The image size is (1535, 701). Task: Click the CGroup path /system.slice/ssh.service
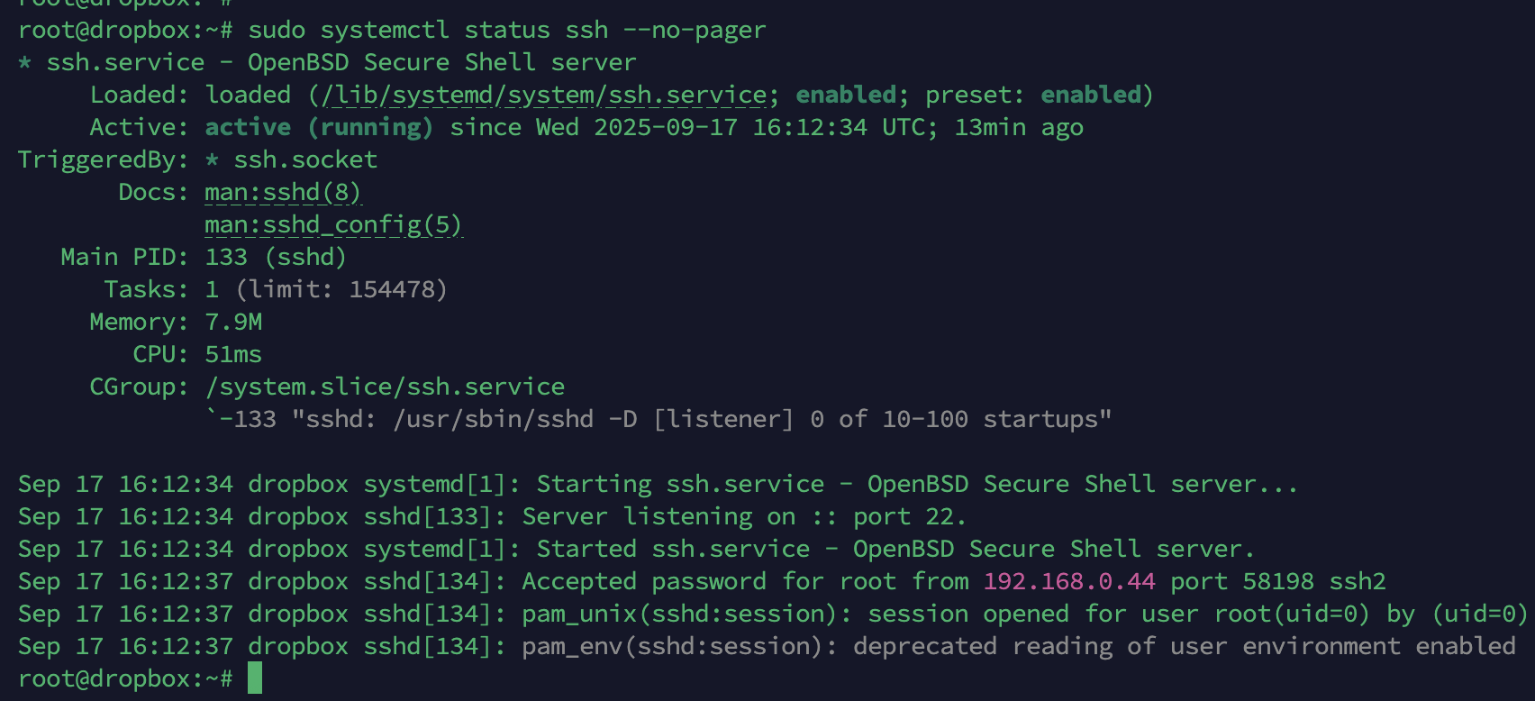[385, 387]
